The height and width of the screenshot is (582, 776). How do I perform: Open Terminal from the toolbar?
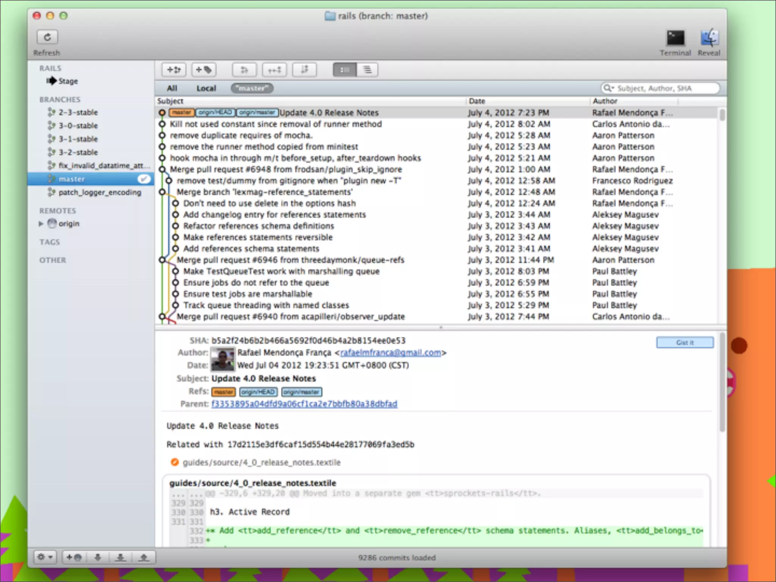tap(675, 38)
